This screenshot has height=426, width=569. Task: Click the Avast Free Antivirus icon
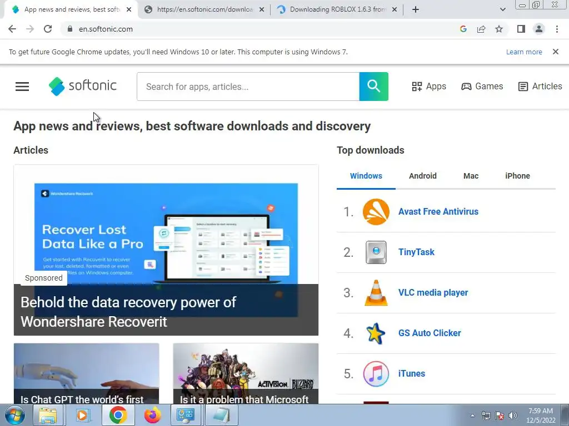(x=376, y=211)
